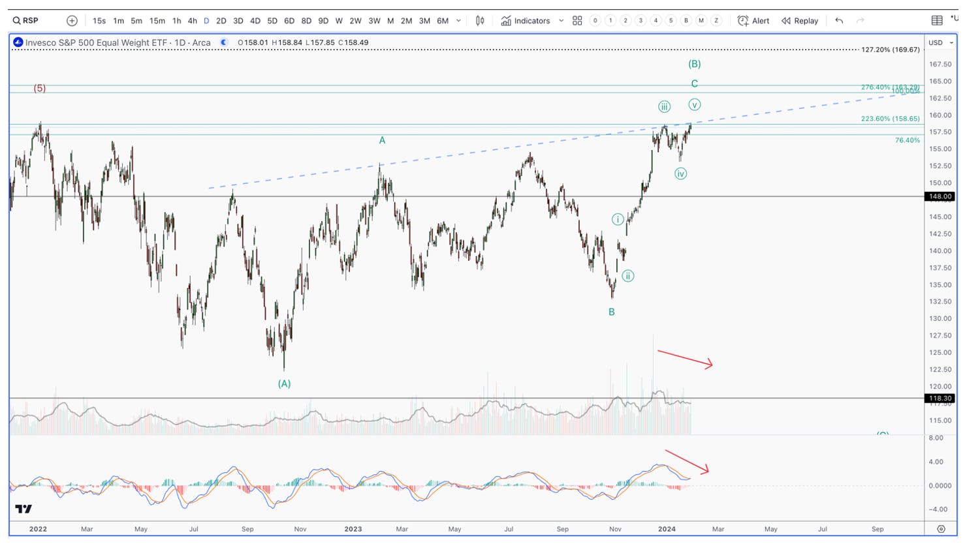Switch to the 5m interval
This screenshot has width=965, height=544.
click(136, 21)
